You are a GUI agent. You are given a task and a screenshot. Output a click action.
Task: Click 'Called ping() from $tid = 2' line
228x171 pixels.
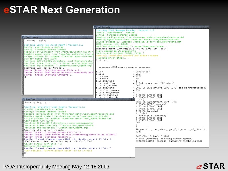pos(43,144)
